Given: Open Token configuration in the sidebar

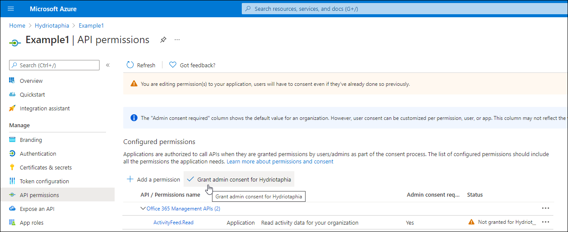Looking at the screenshot, I should tap(44, 181).
